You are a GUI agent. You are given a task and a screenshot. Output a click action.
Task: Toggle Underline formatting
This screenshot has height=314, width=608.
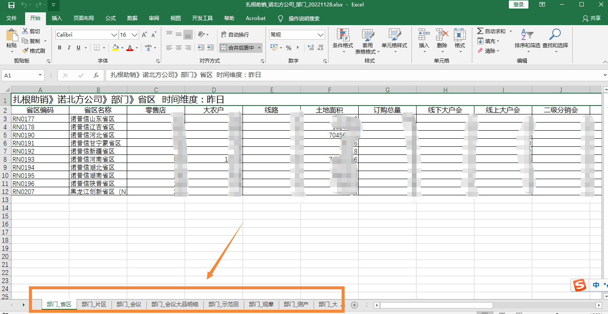click(79, 48)
